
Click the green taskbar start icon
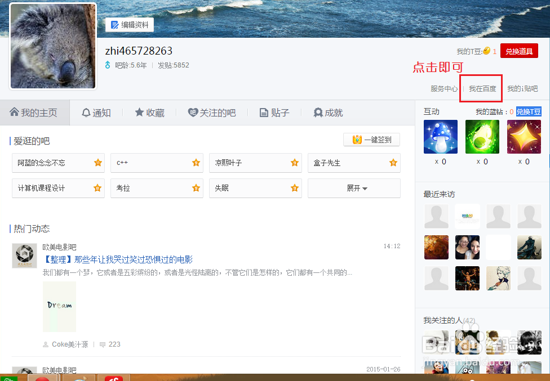coord(8,378)
